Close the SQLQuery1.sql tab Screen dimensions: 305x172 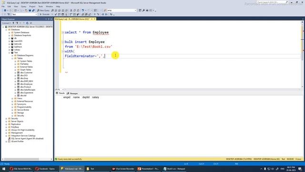pyautogui.click(x=95, y=19)
